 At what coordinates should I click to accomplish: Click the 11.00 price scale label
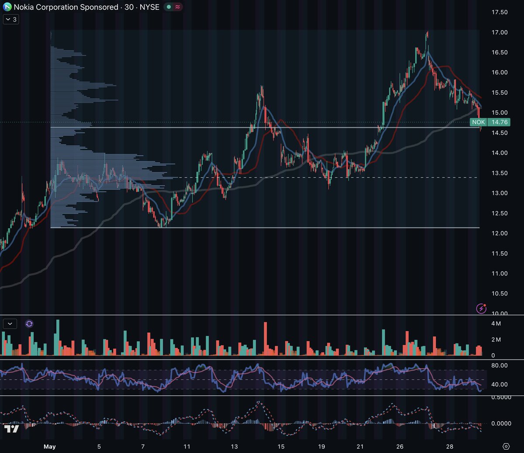[500, 273]
